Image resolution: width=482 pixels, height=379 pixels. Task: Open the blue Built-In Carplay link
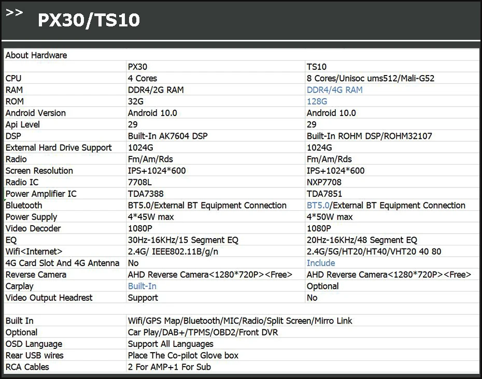(x=142, y=286)
